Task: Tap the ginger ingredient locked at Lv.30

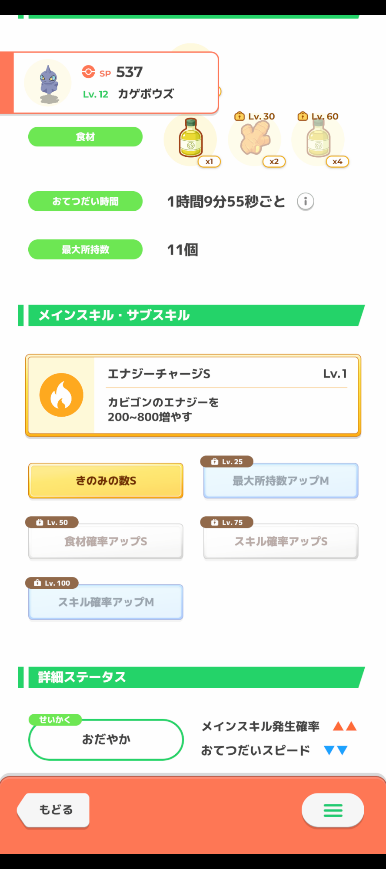Action: tap(255, 139)
